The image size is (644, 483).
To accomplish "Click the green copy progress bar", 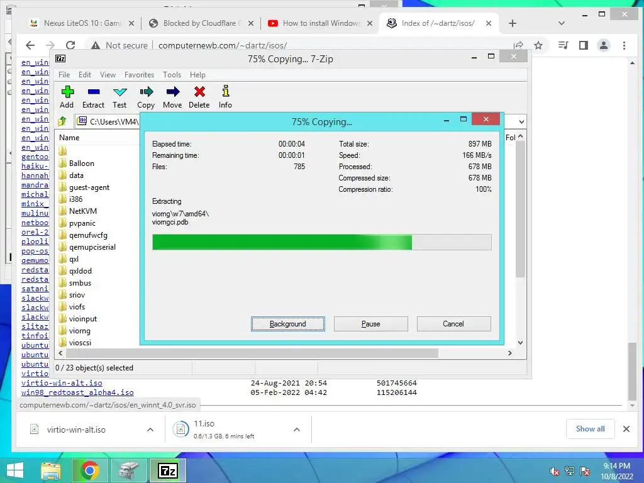I will pyautogui.click(x=321, y=242).
